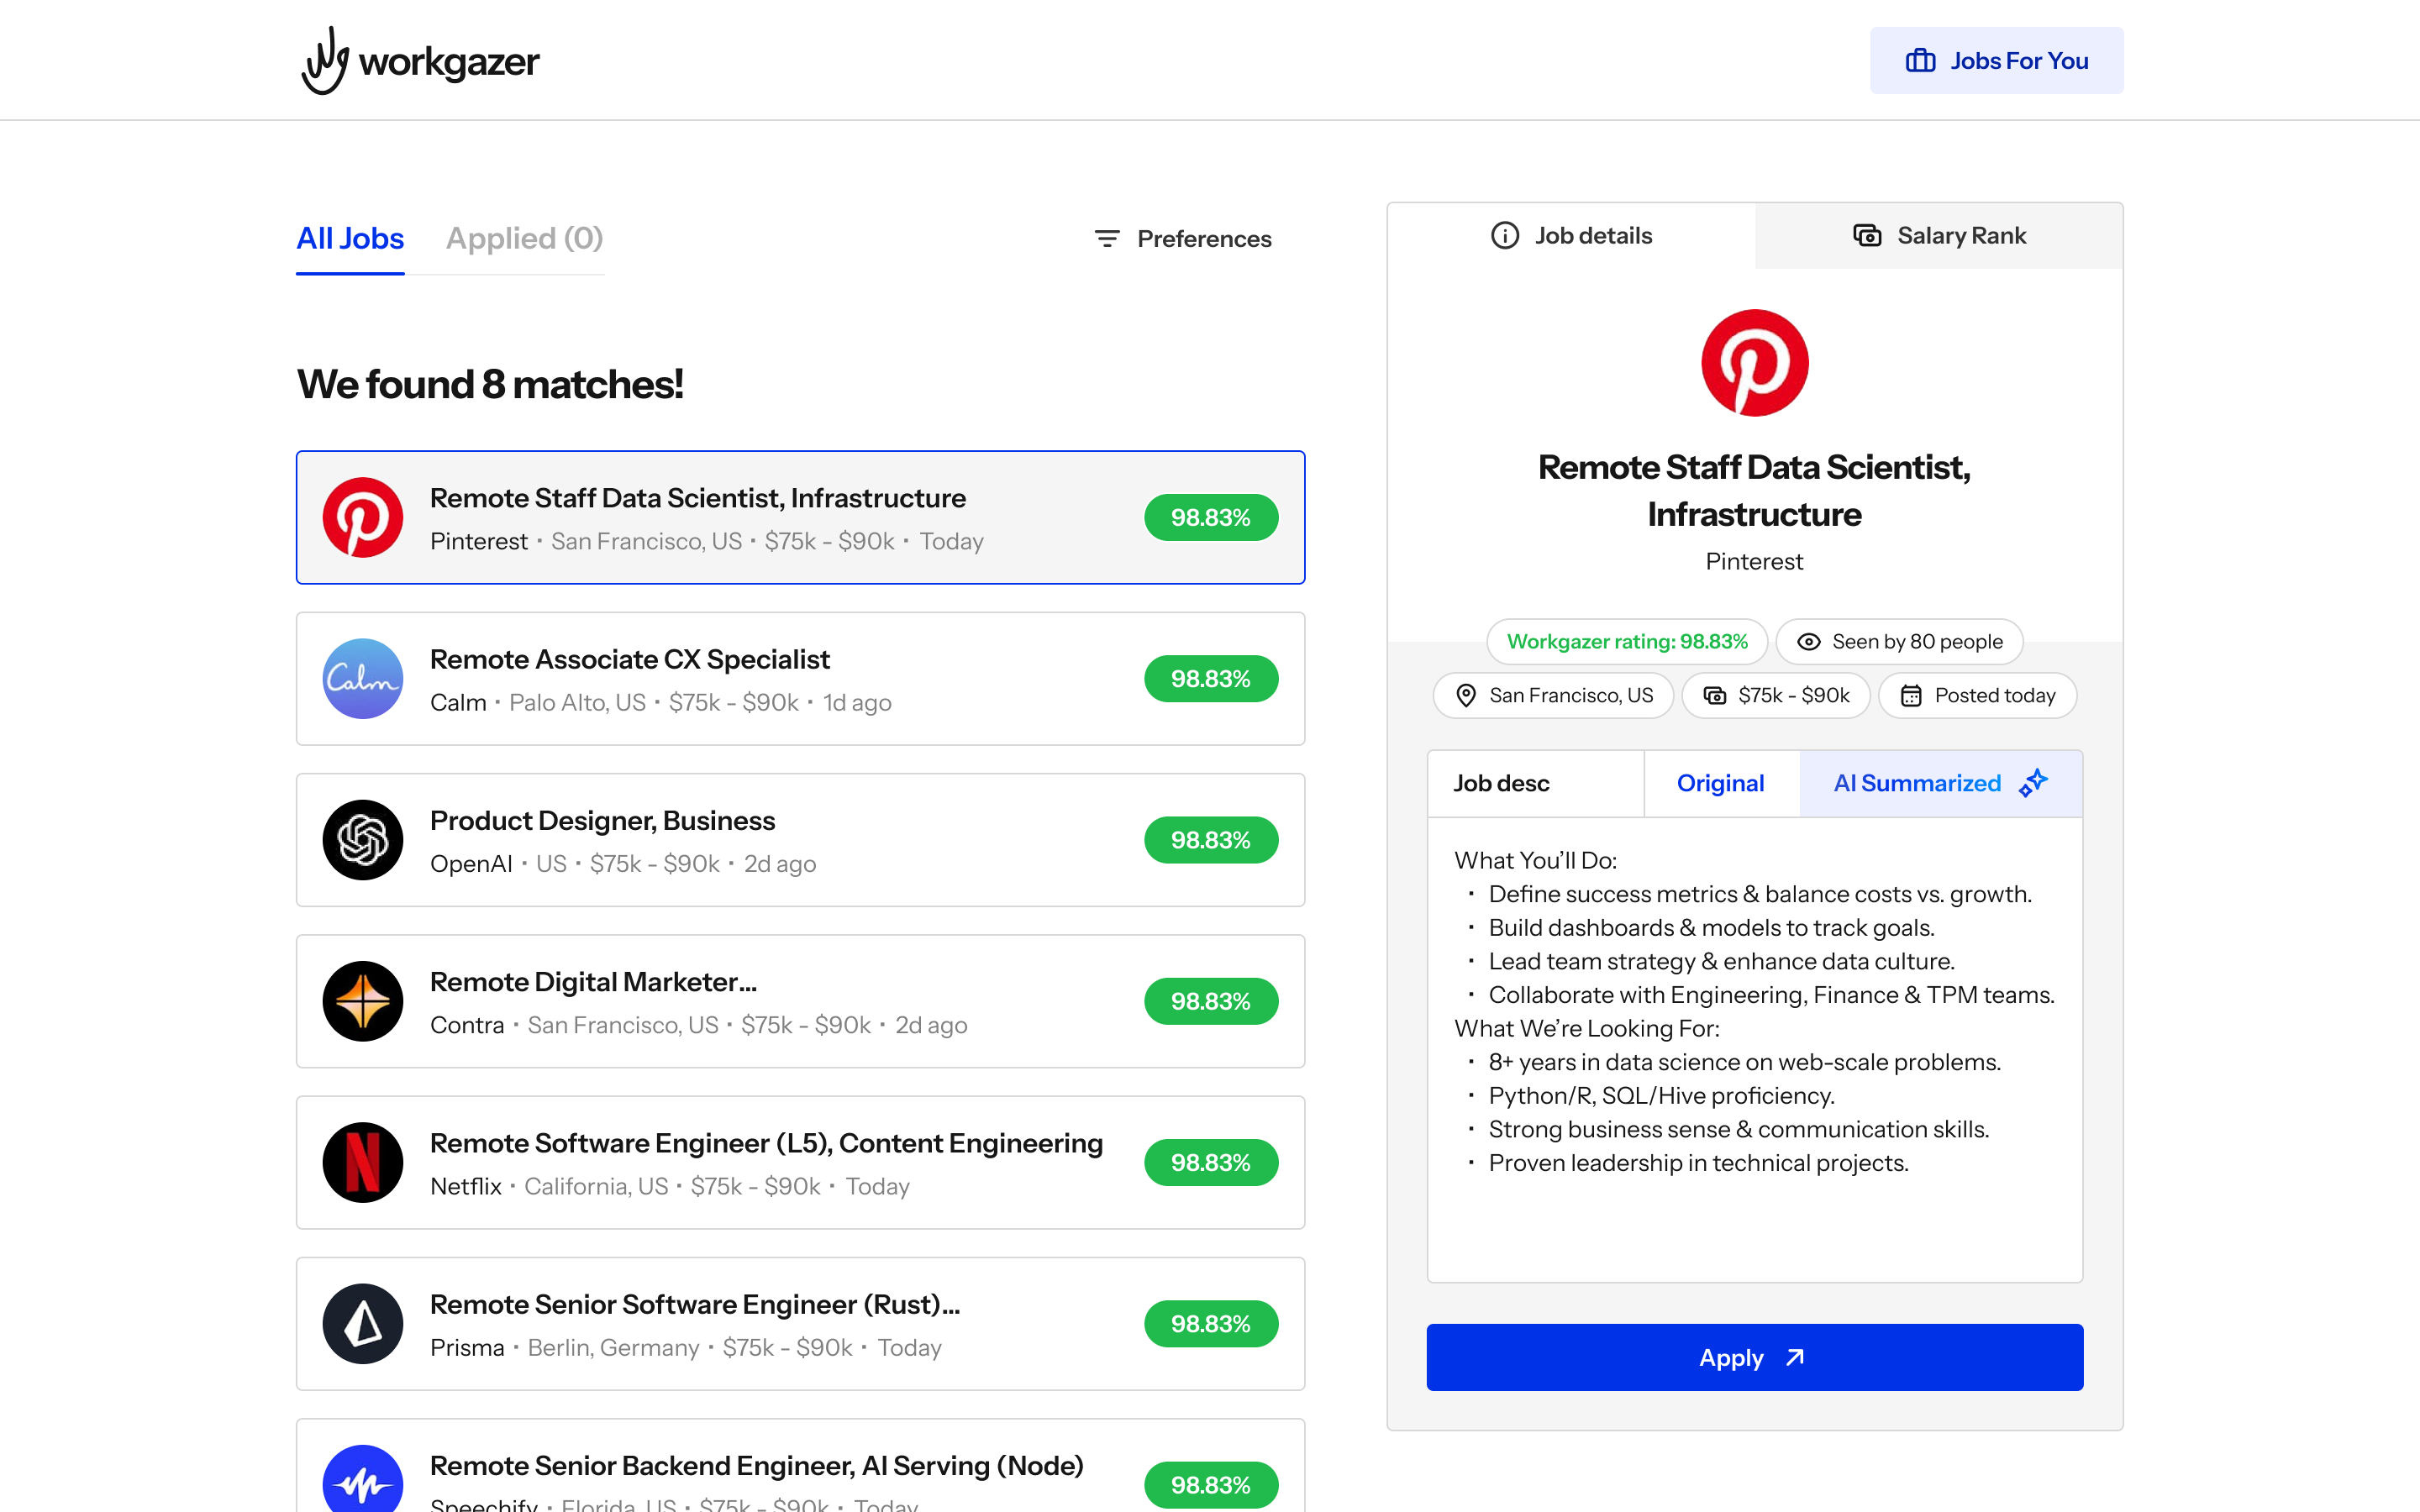The width and height of the screenshot is (2420, 1512).
Task: Click the Python/R, SQL/Hive proficiency bullet
Action: [x=1661, y=1096]
